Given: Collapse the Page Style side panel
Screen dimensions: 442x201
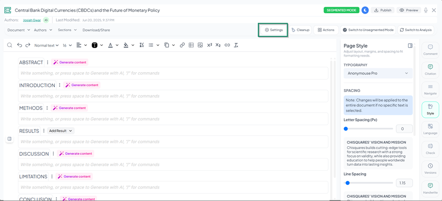Looking at the screenshot, I should (410, 46).
